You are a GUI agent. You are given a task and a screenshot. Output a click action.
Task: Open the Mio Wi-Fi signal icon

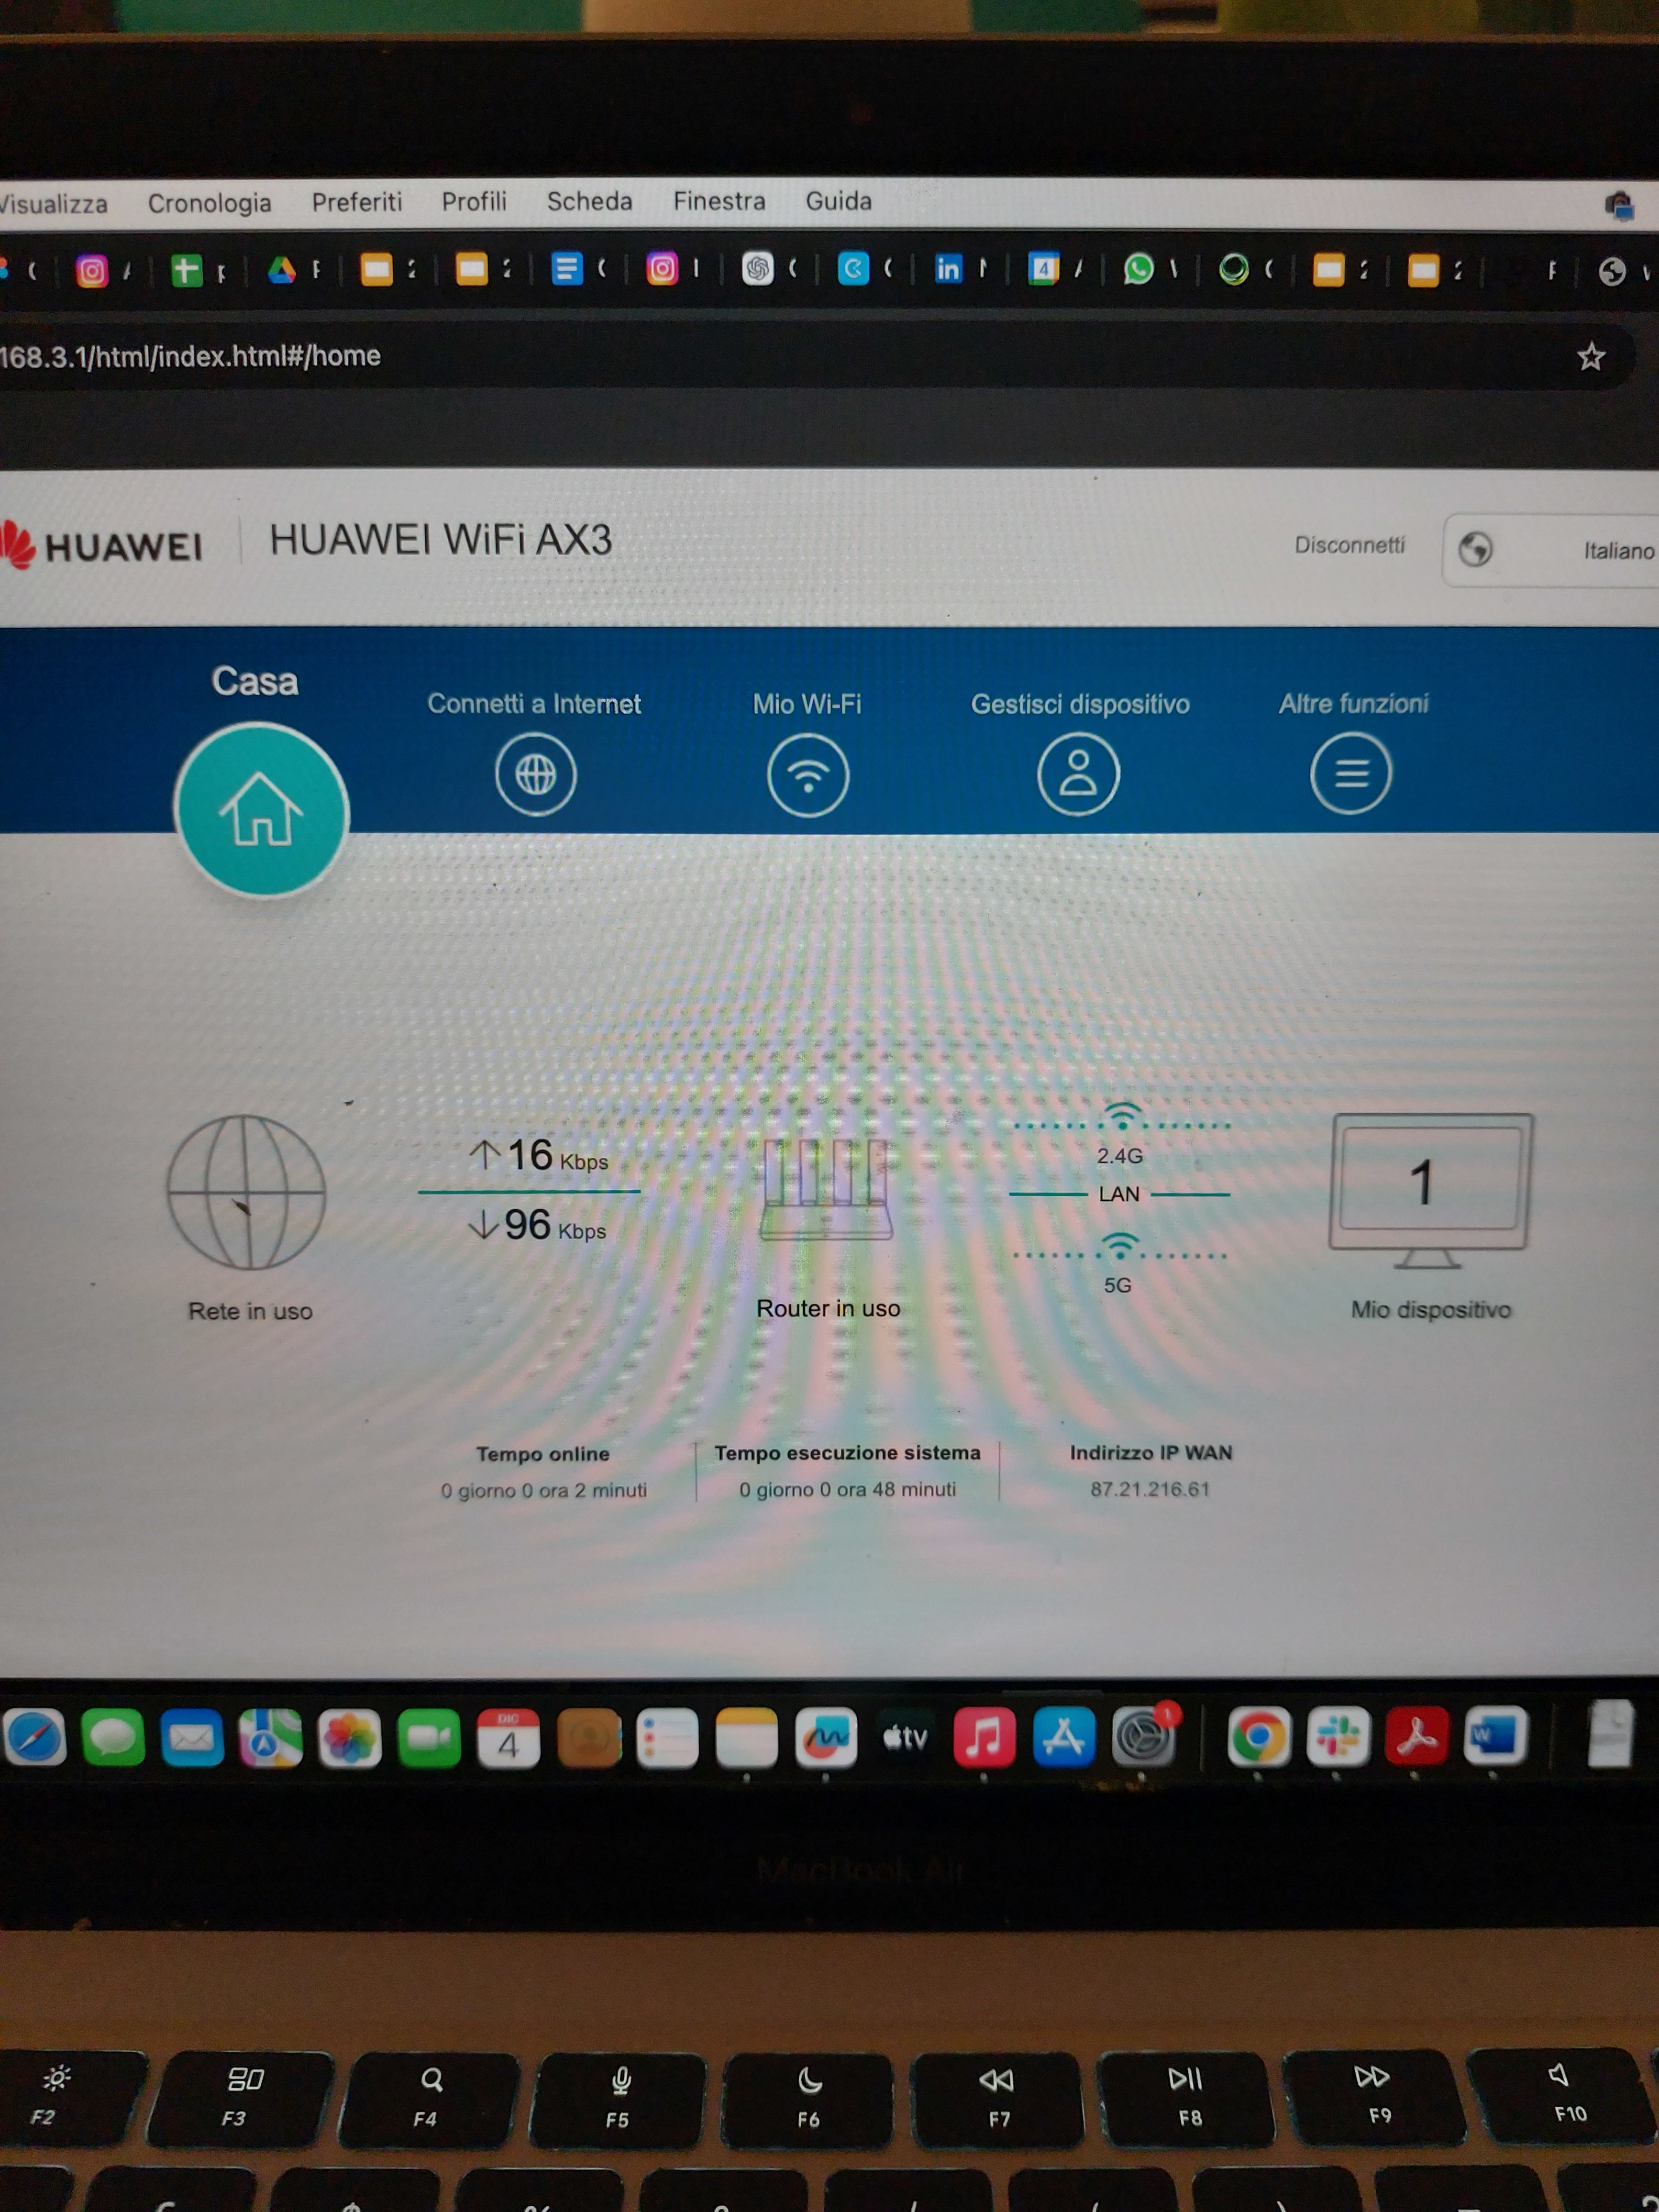(x=808, y=775)
